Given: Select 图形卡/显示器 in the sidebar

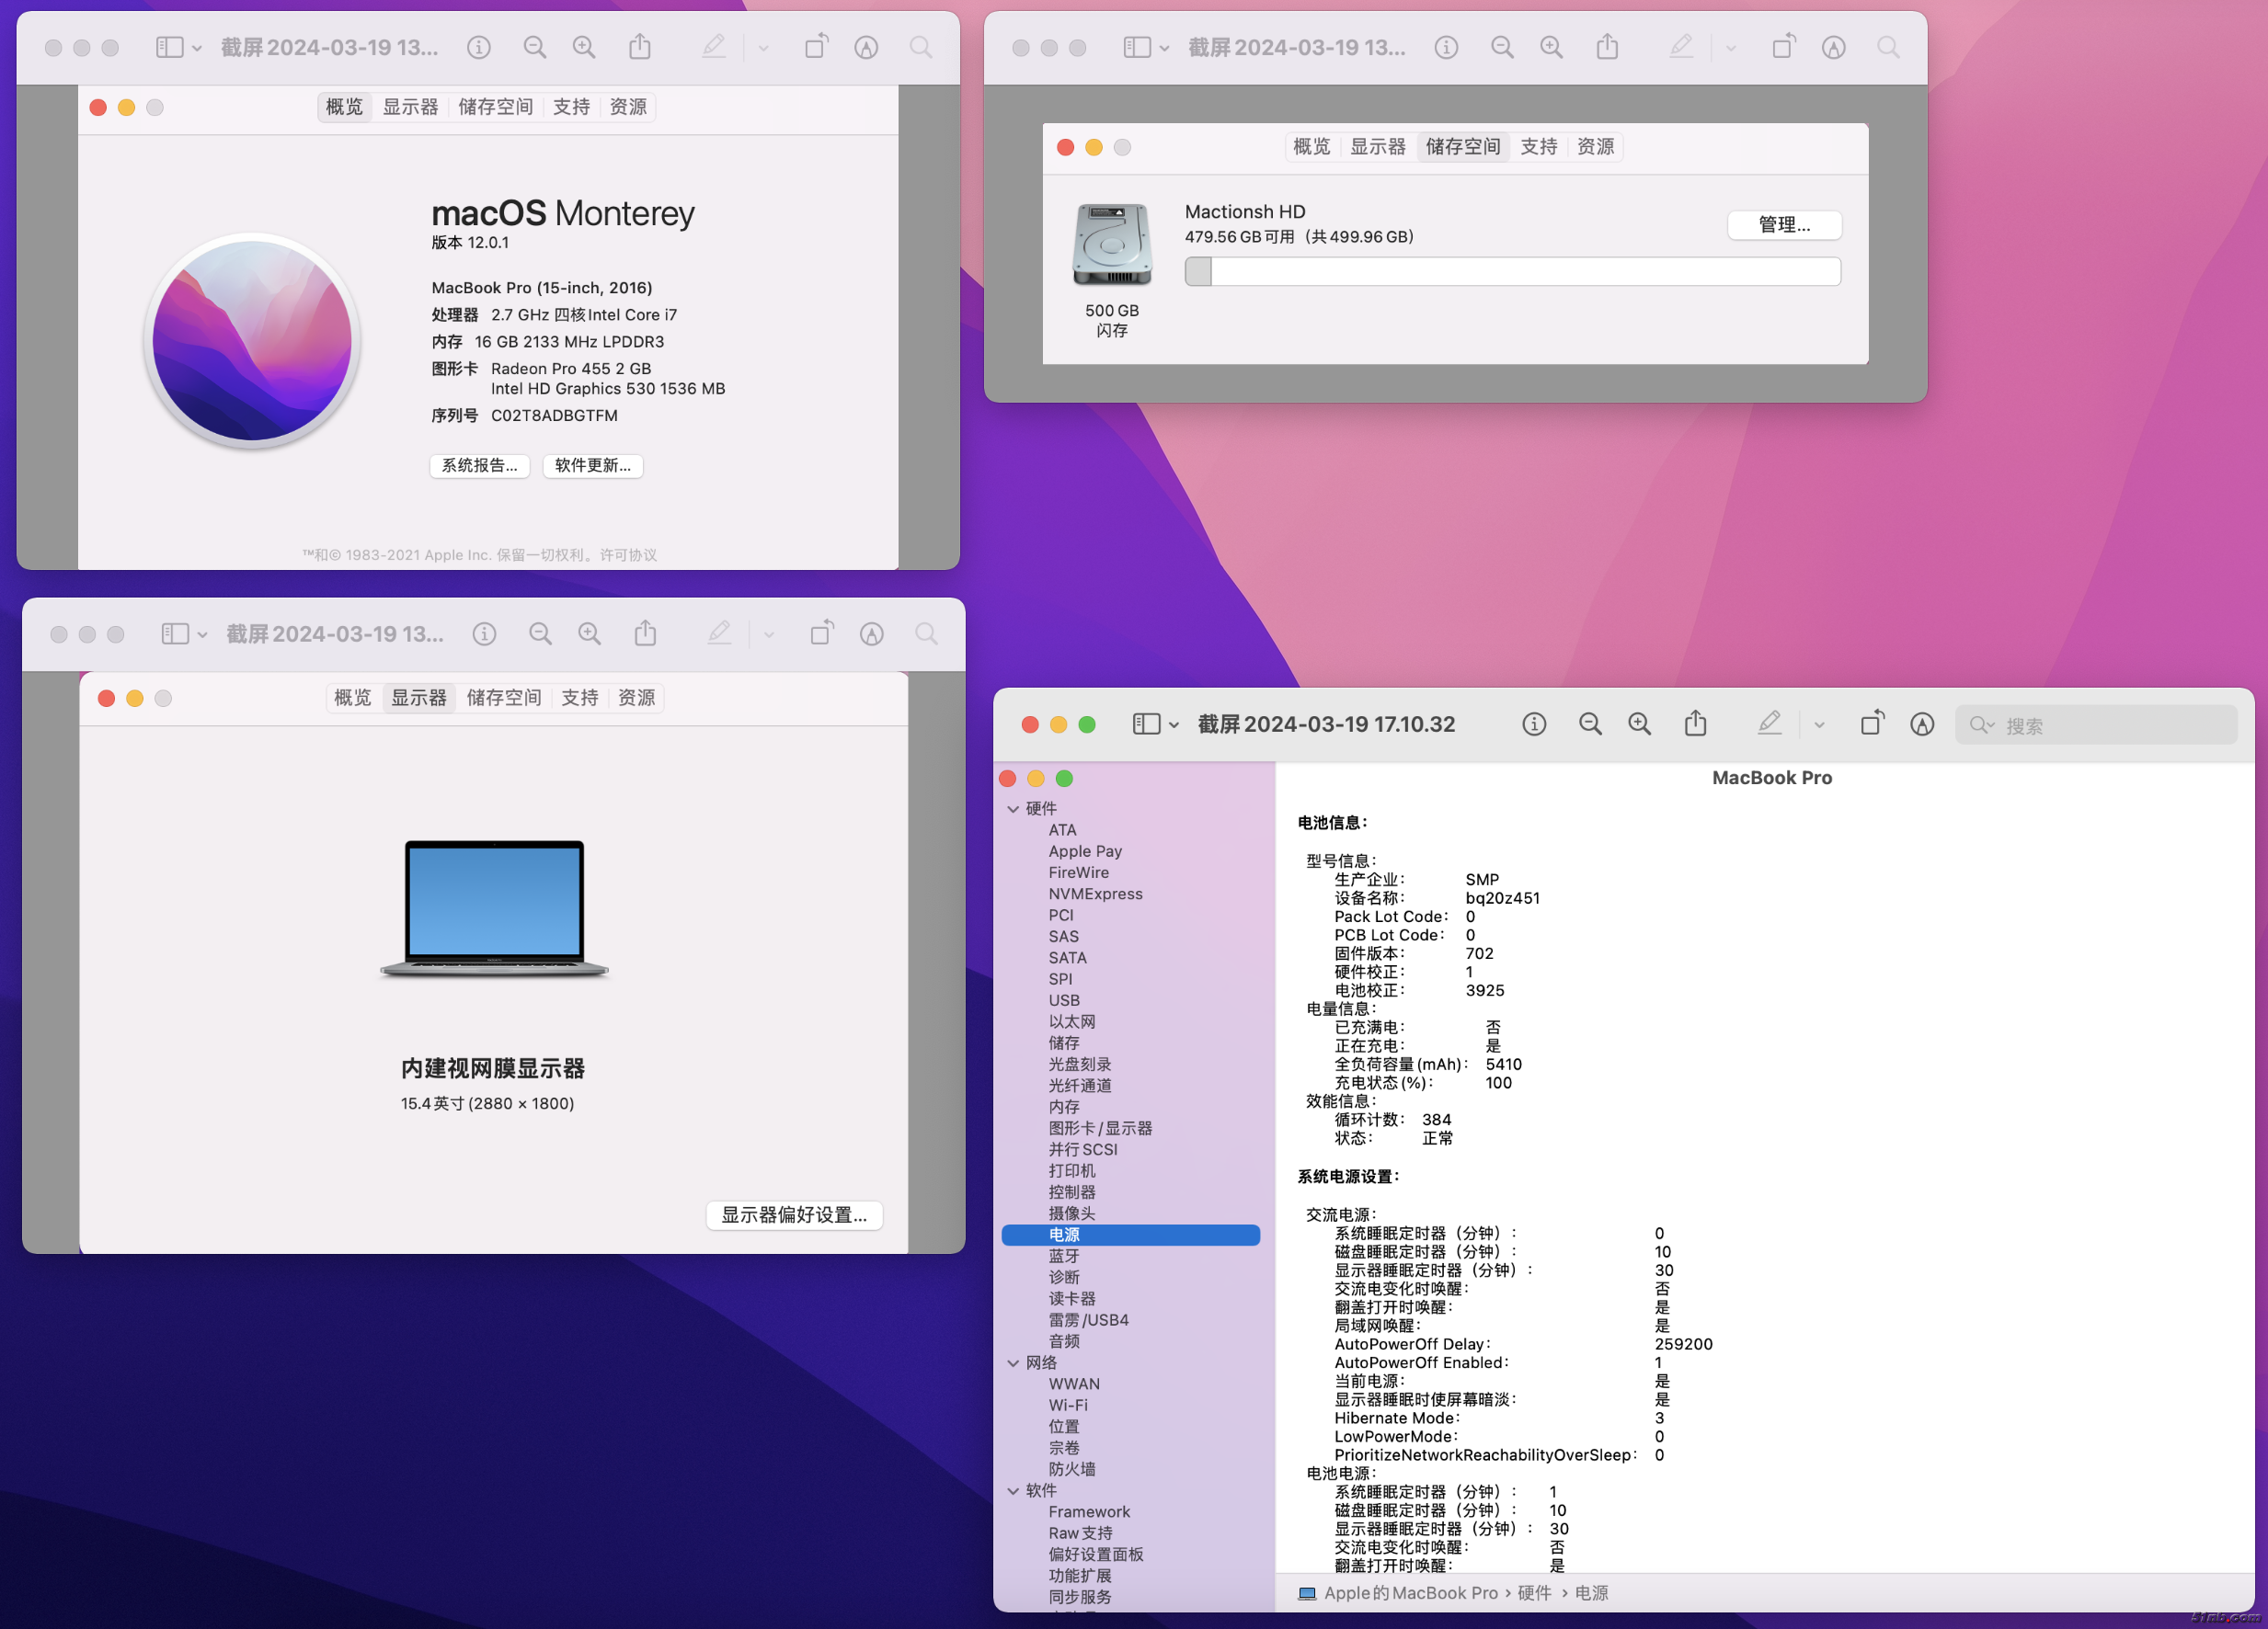Looking at the screenshot, I should [1100, 1128].
